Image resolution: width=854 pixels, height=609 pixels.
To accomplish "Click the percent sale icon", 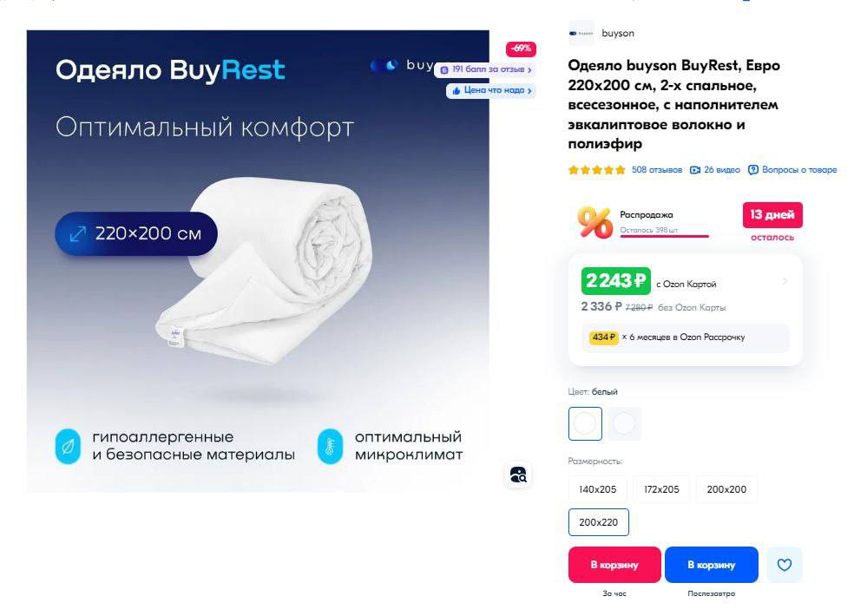I will [595, 222].
